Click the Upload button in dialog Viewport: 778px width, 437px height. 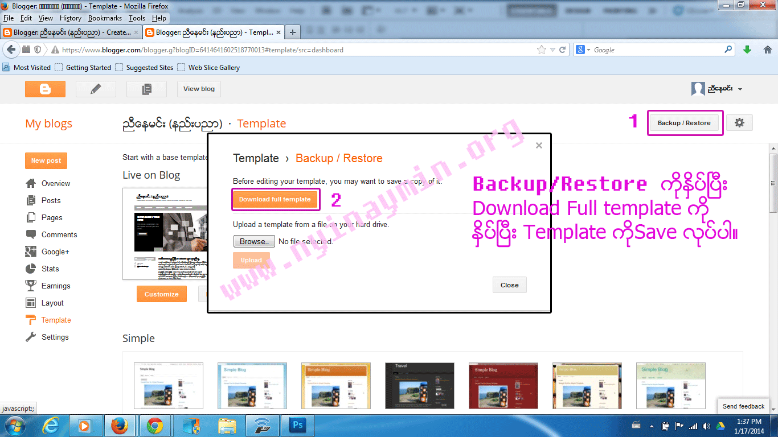coord(251,260)
